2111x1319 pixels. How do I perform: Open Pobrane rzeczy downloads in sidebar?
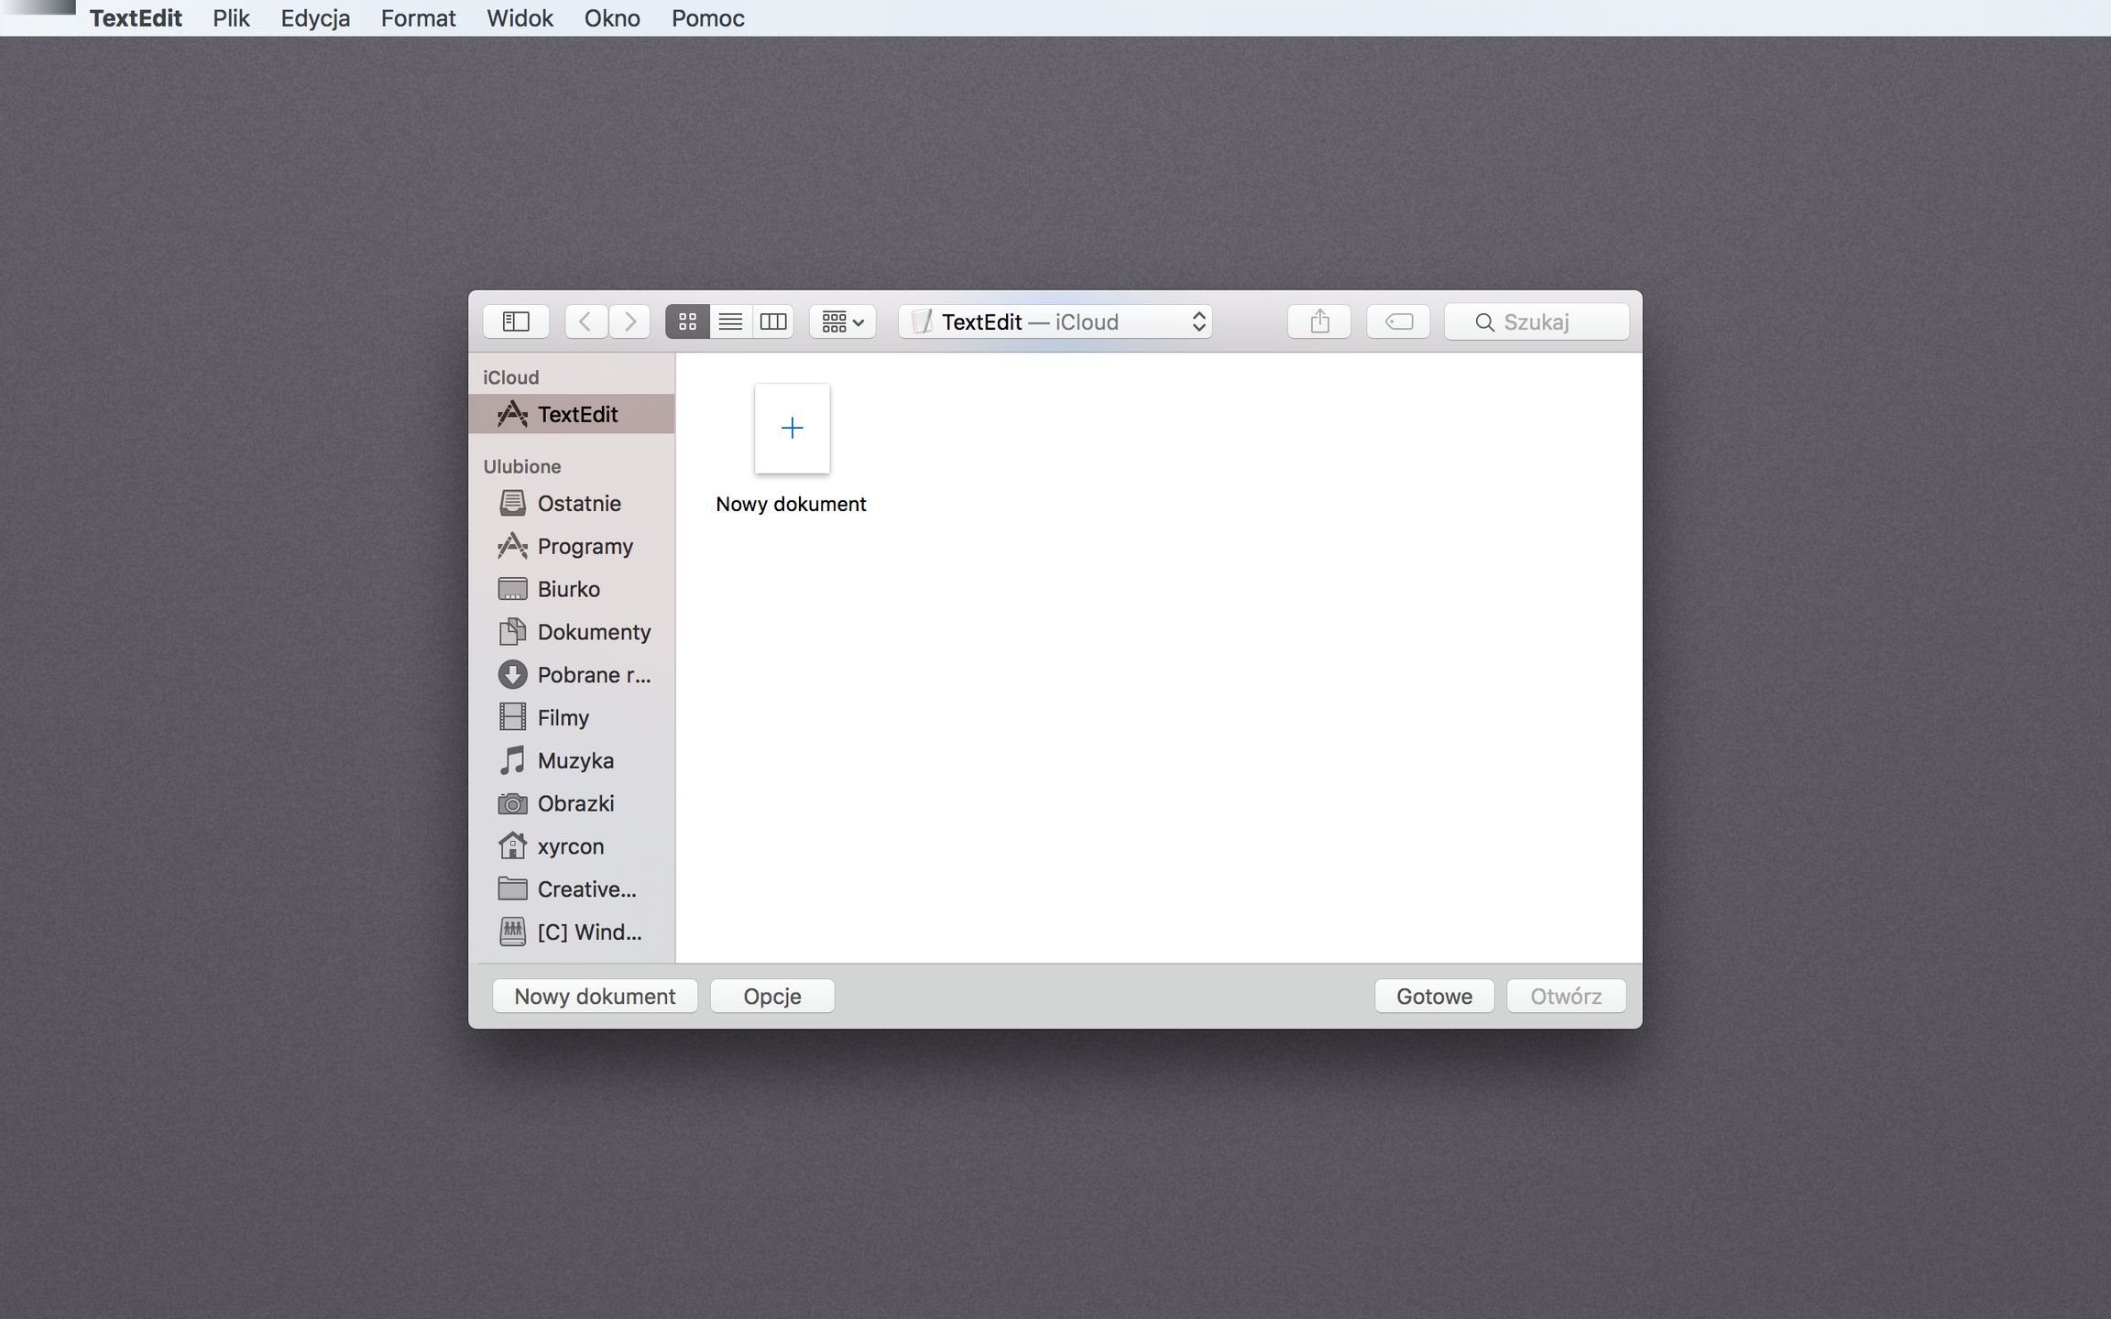[x=593, y=675]
